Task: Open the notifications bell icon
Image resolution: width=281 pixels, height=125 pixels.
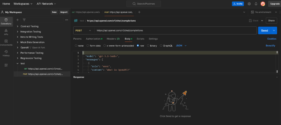Action: (x=256, y=4)
